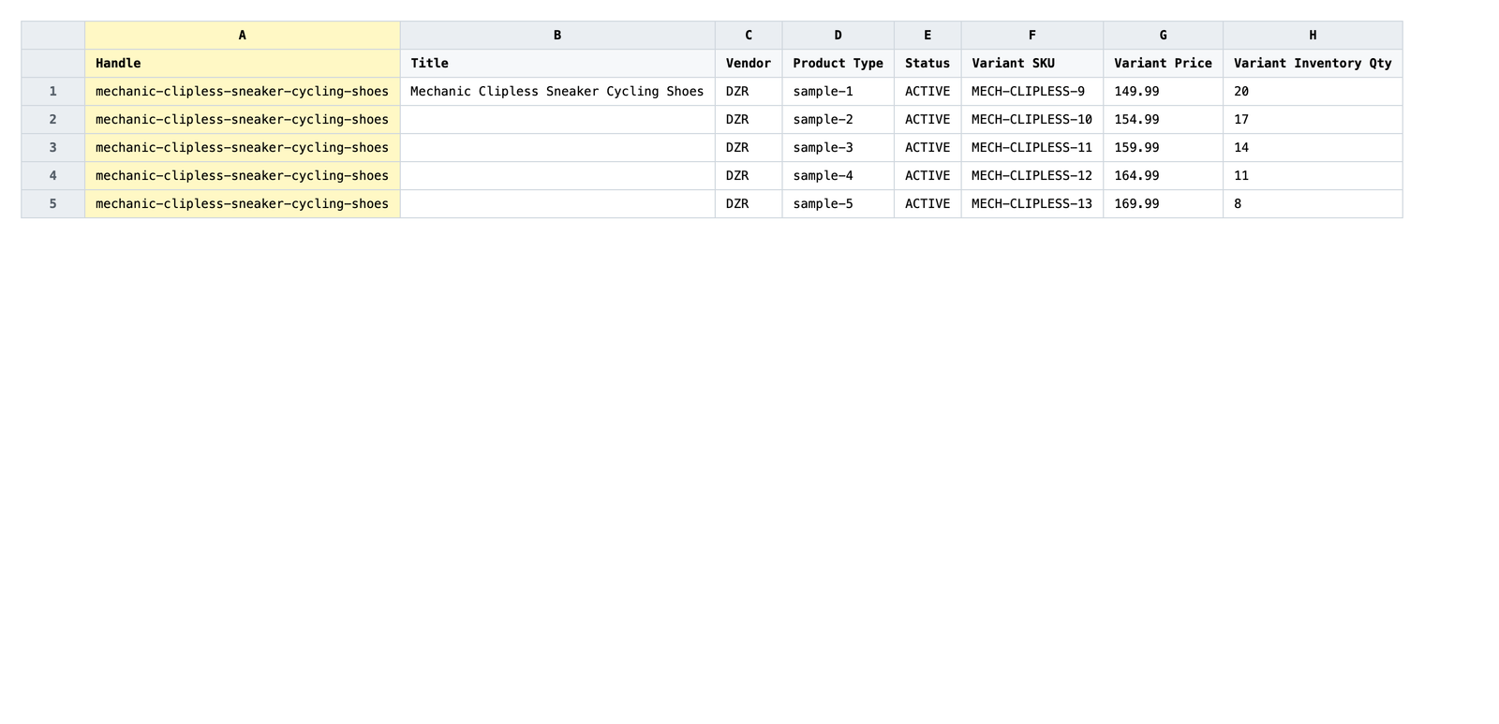Select row number 1 header
This screenshot has width=1499, height=724.
[53, 92]
